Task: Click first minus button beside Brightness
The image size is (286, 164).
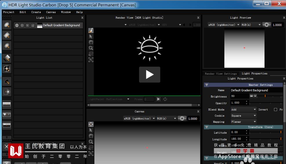Action: 251,96
